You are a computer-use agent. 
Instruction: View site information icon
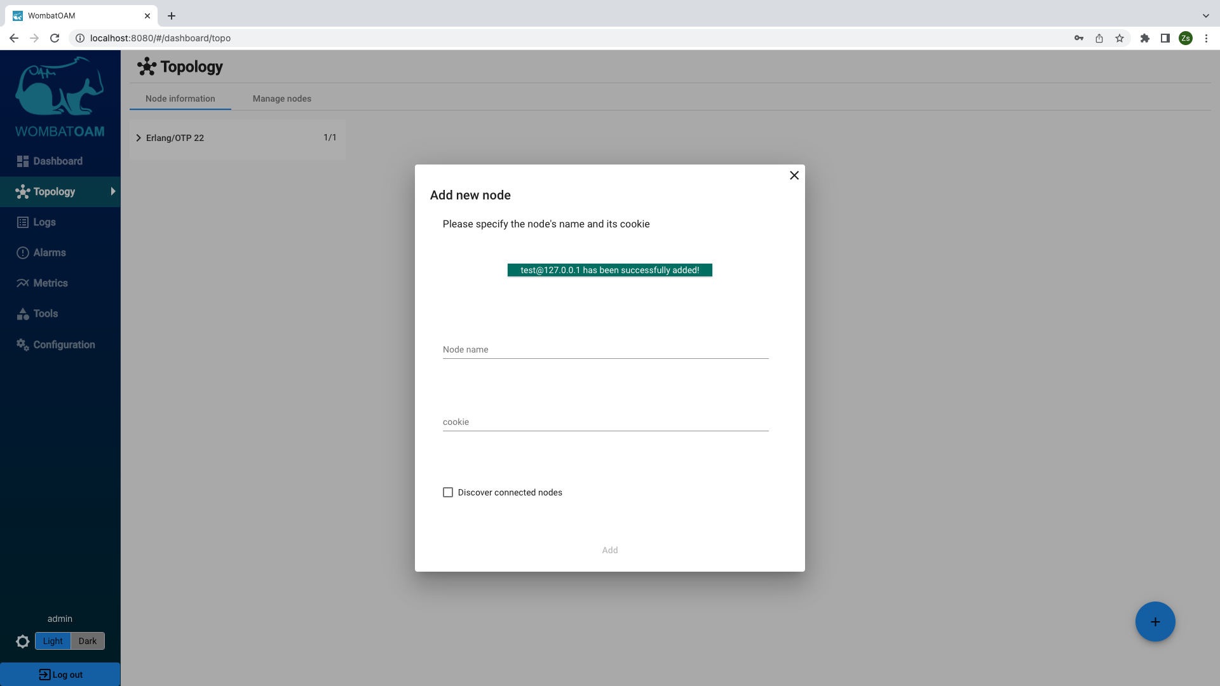pos(80,38)
